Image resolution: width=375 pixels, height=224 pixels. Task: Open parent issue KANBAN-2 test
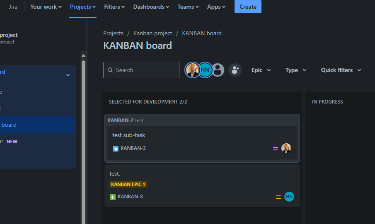click(x=125, y=120)
